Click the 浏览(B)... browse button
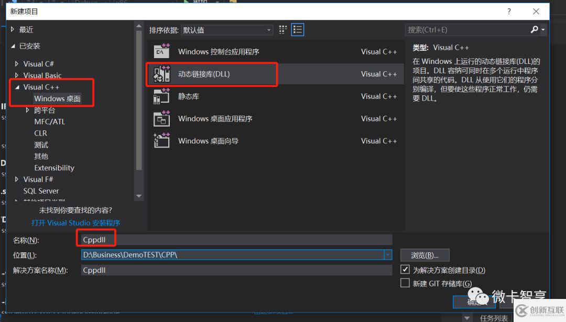 coord(425,255)
